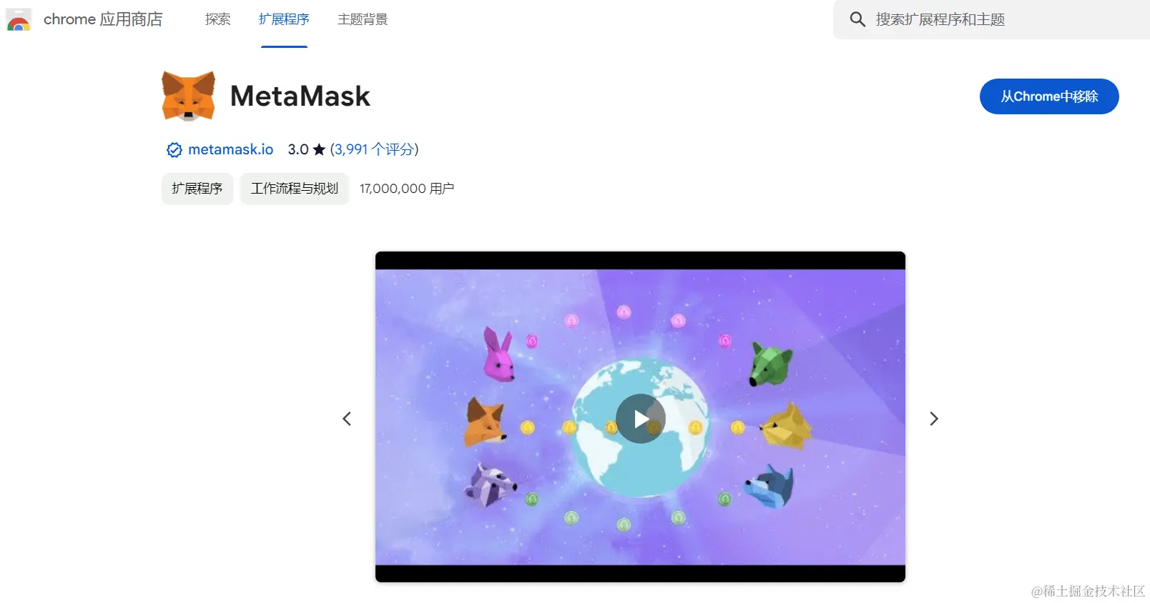Click the chrome 应用商店 title text

coord(103,19)
